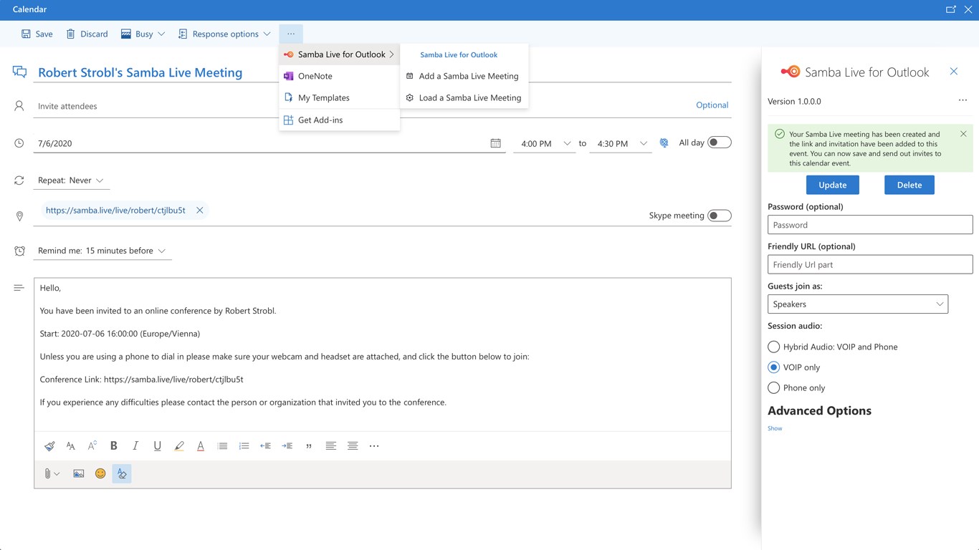Screen dimensions: 979x550
Task: Toggle italic formatting
Action: 135,446
